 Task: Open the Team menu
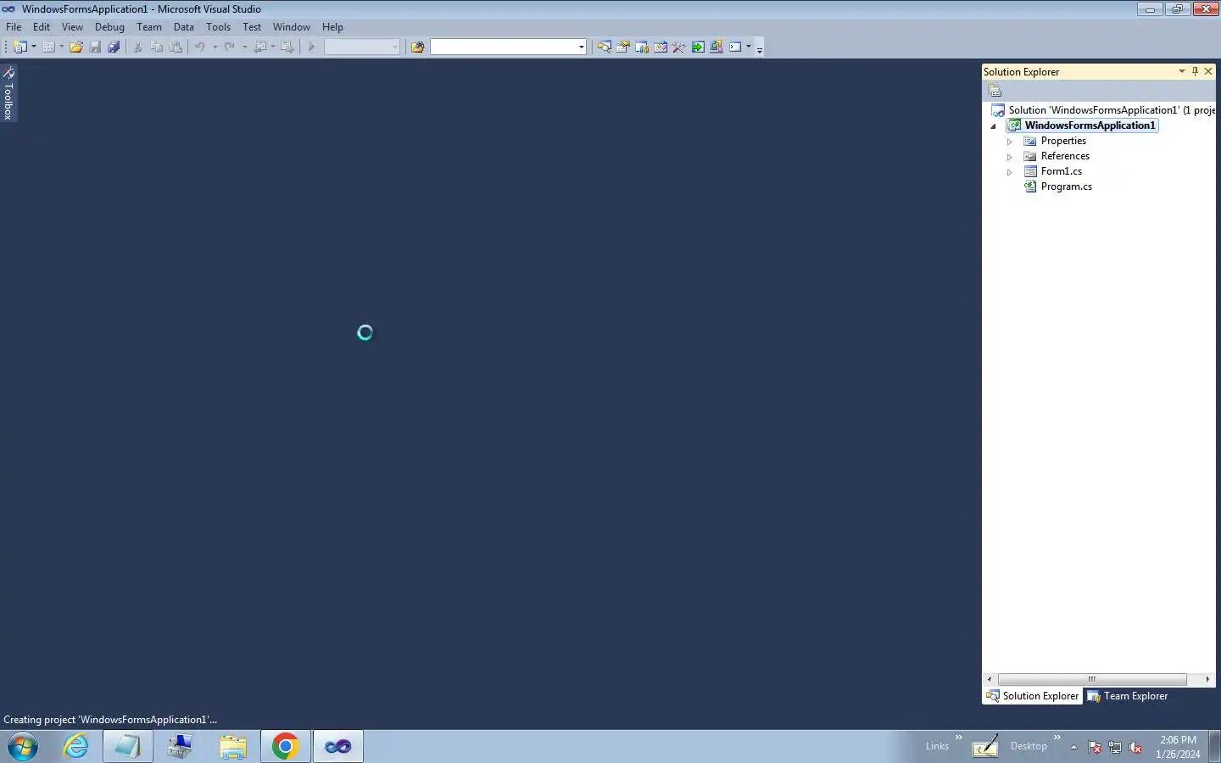tap(149, 27)
